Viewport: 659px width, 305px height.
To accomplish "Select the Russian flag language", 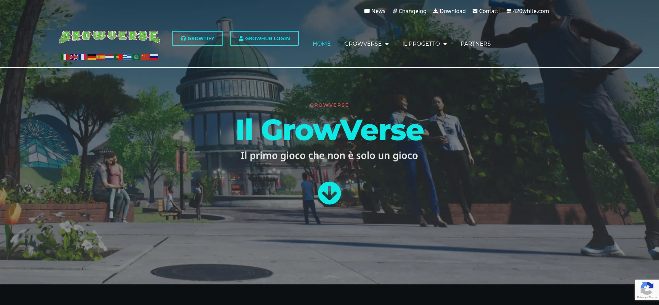I will click(x=154, y=57).
